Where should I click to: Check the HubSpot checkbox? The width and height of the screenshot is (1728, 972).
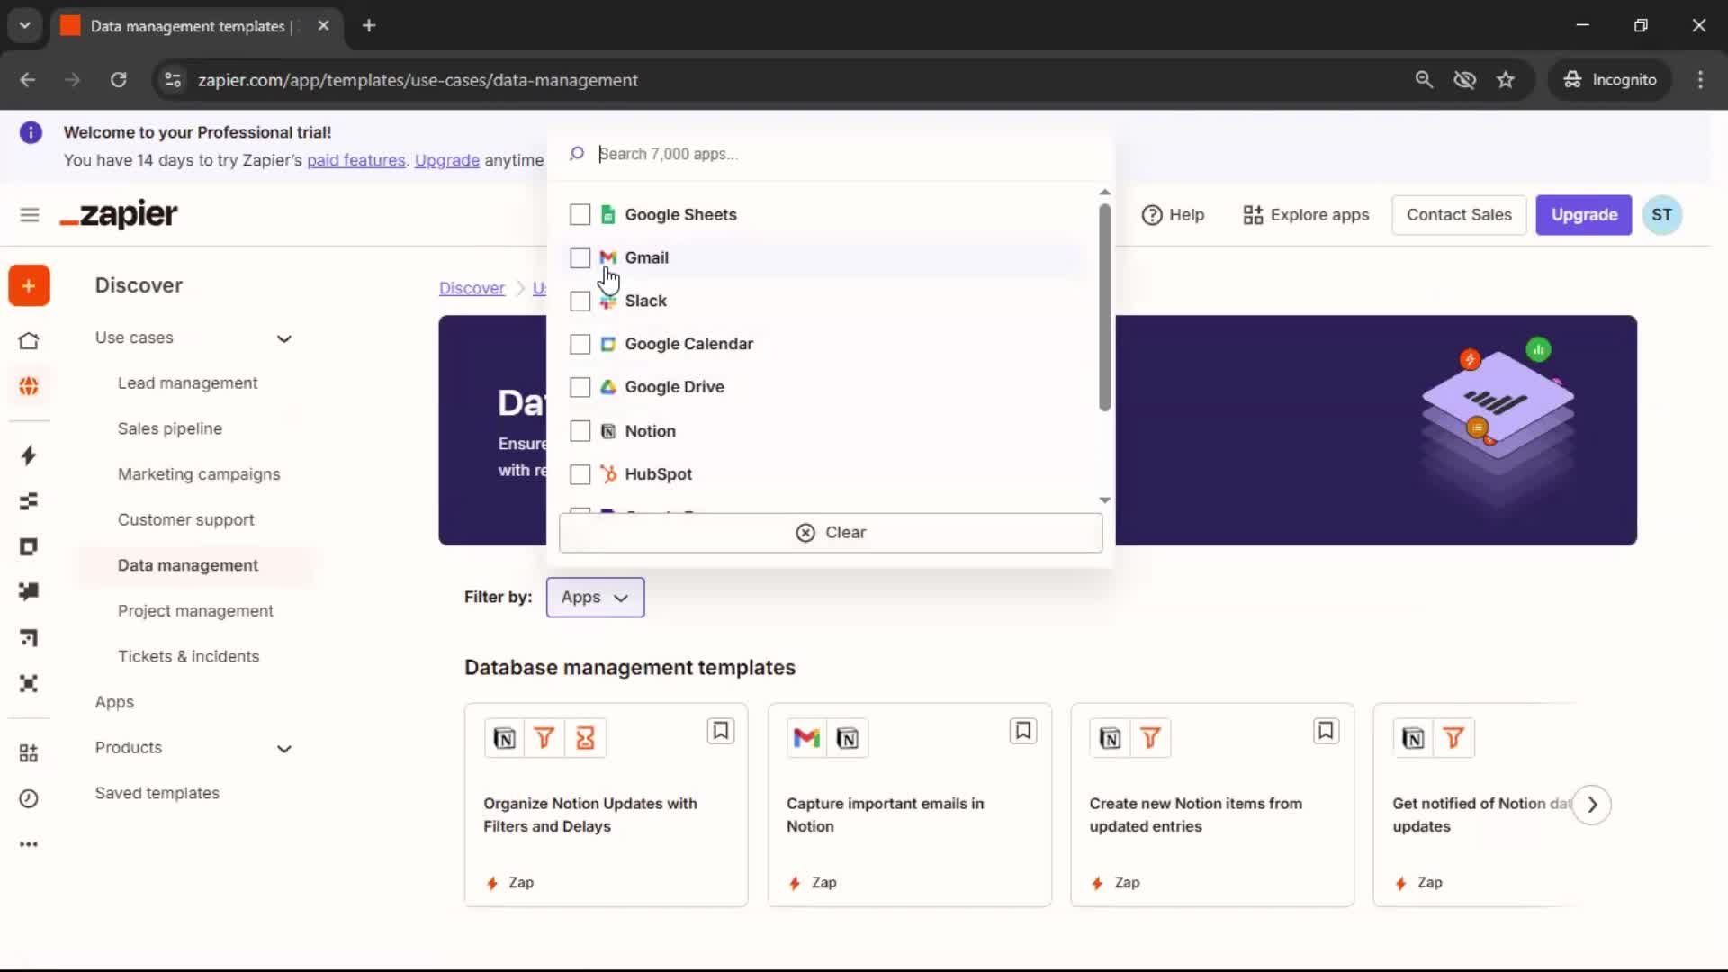click(580, 474)
